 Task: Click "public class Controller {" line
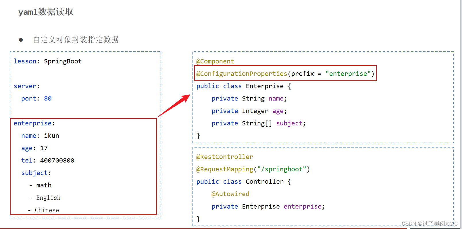tap(244, 182)
